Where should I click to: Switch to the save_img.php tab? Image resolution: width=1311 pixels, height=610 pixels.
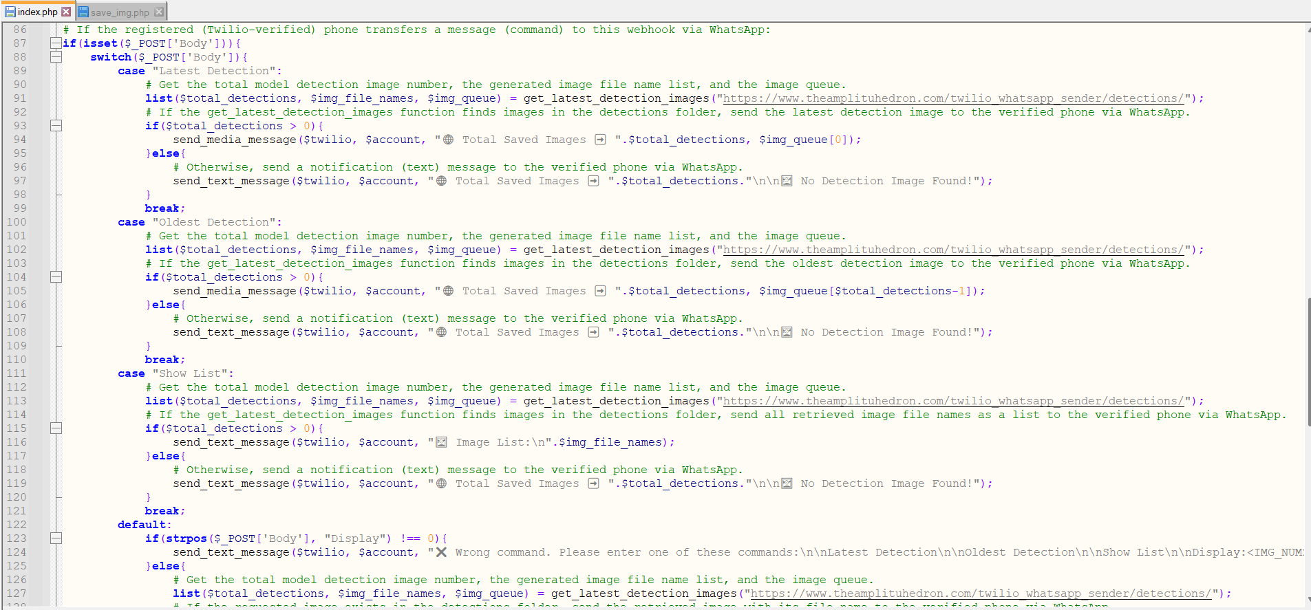[120, 12]
